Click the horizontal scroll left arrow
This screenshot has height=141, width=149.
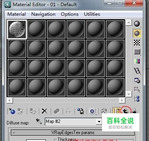point(10,100)
